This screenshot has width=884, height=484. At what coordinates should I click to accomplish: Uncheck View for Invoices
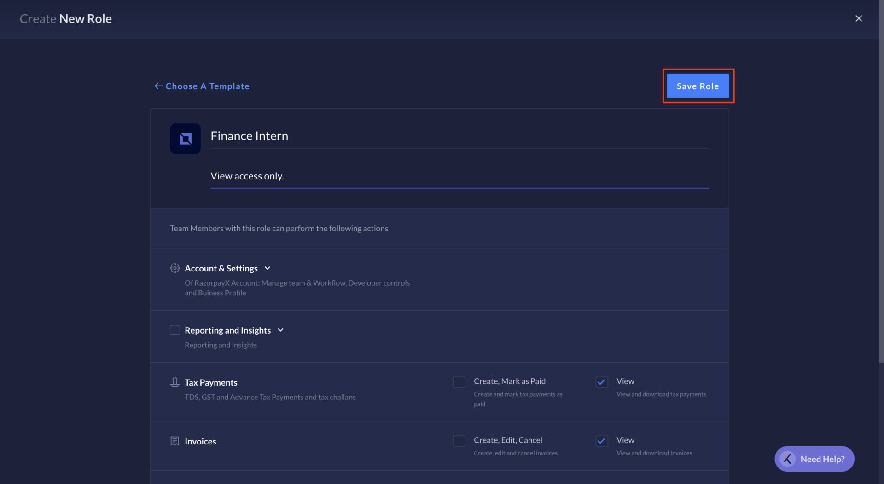602,441
